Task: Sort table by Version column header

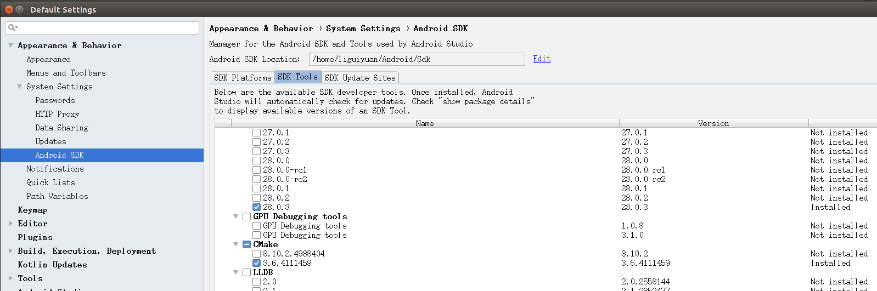Action: click(x=713, y=123)
